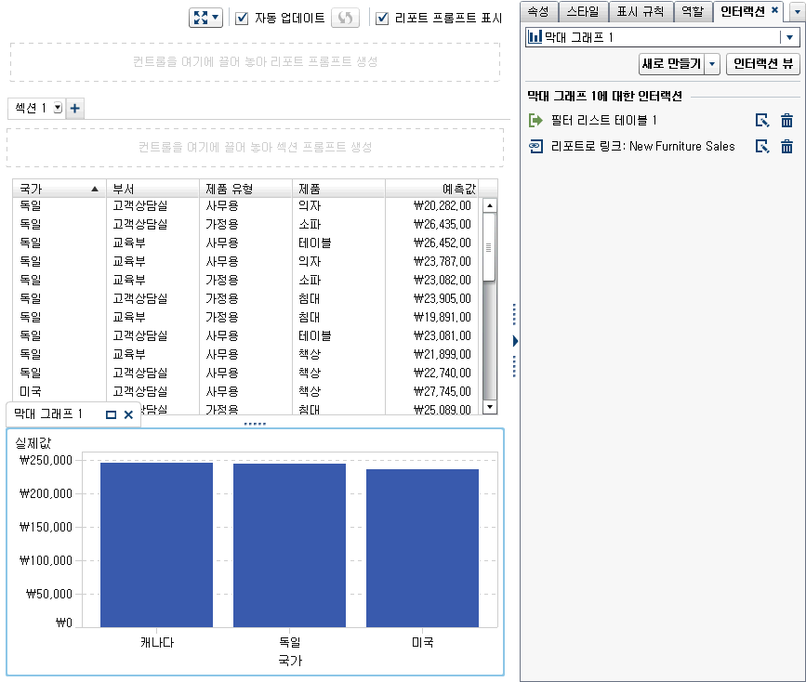Switch to the 속성 tab
Viewport: 806px width, 682px height.
pos(542,12)
